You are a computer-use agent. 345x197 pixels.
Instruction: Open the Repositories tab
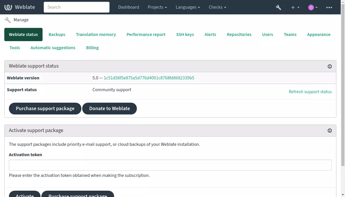click(x=239, y=35)
